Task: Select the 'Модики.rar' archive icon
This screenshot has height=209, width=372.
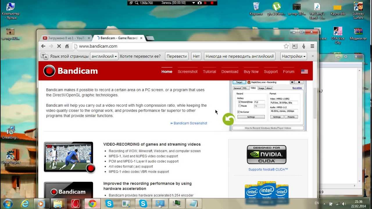Action: click(x=358, y=34)
